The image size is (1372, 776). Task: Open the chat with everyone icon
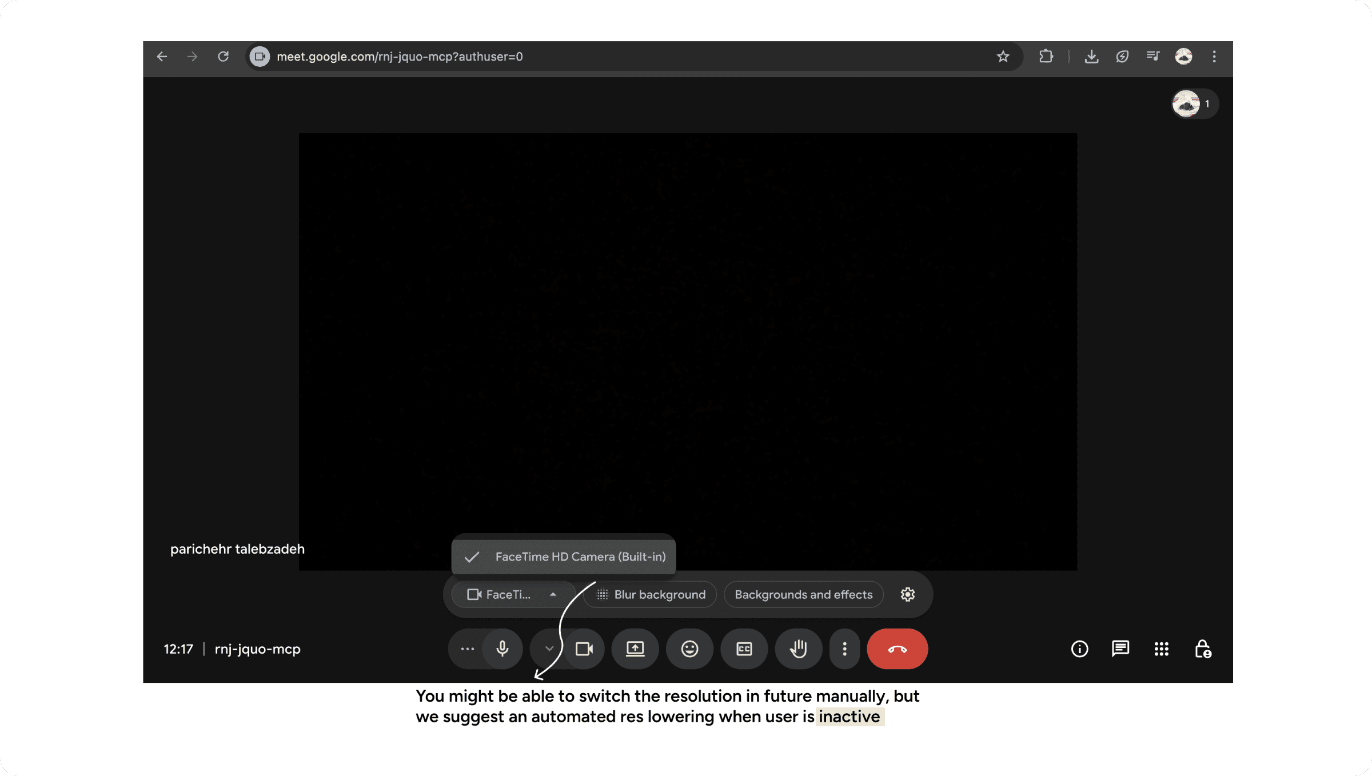(x=1120, y=649)
